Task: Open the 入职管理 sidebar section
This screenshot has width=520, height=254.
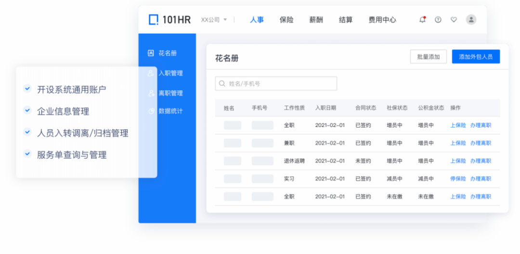Action: [170, 73]
